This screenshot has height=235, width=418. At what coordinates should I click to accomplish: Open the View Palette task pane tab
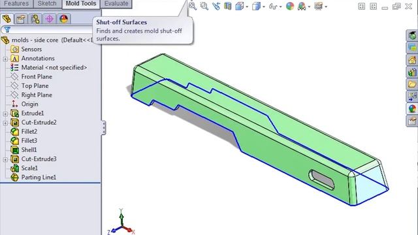[412, 97]
